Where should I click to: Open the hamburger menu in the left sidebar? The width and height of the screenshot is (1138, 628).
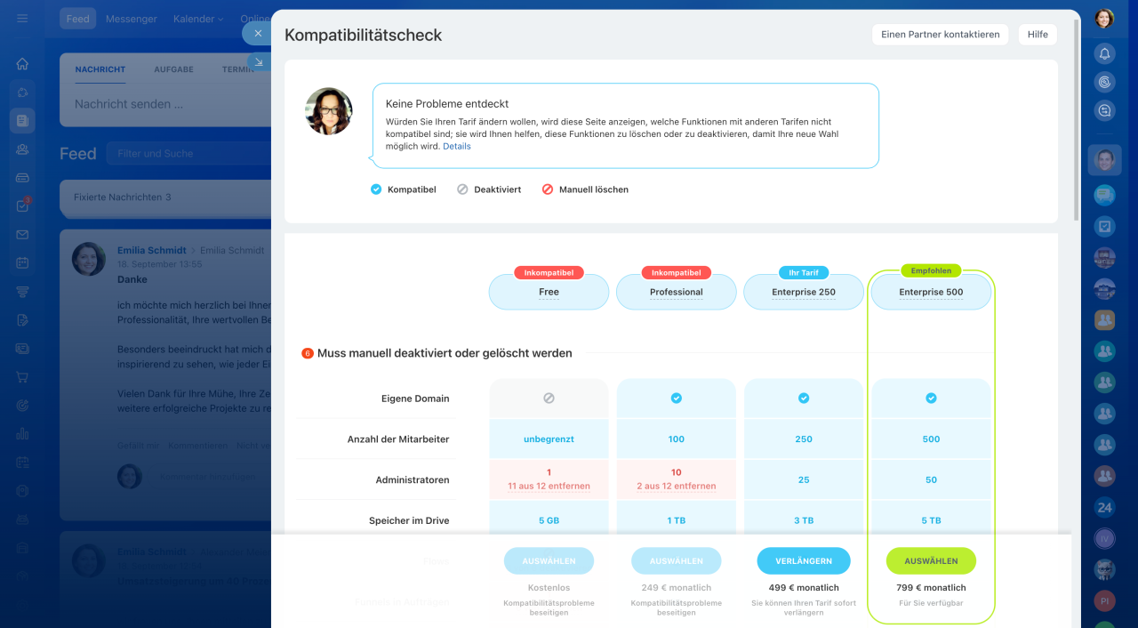pyautogui.click(x=22, y=18)
